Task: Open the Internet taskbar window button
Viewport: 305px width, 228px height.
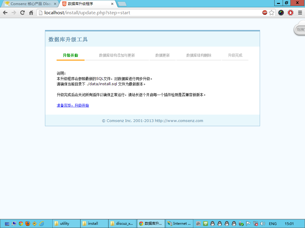Action: coord(179,224)
